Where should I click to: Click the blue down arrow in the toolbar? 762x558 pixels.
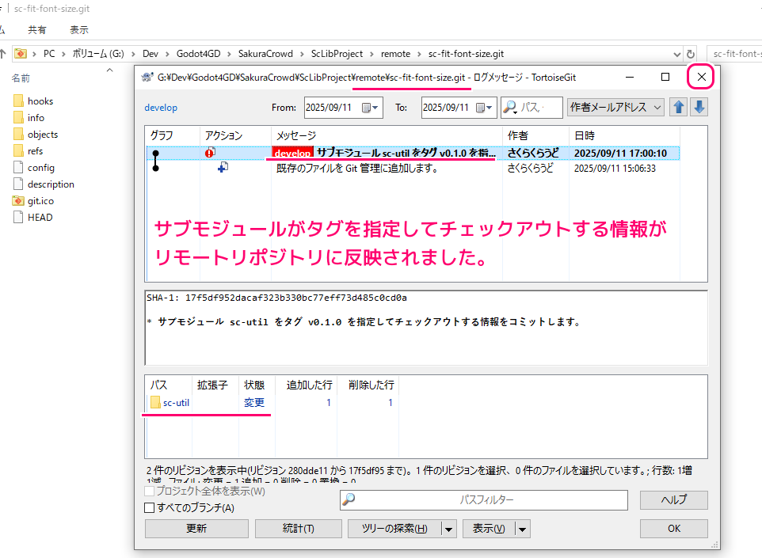(x=698, y=107)
